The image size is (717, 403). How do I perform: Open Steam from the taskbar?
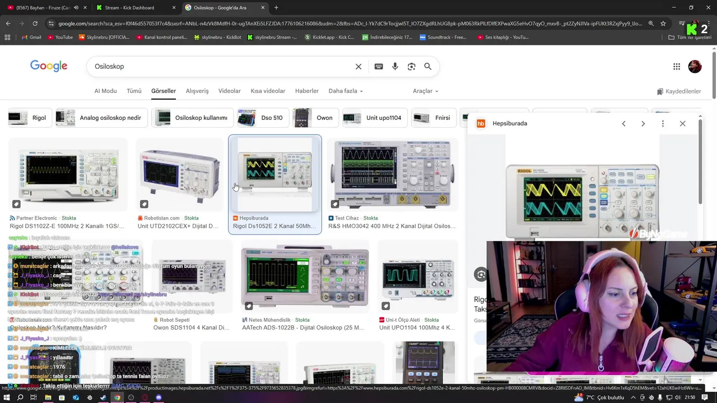(x=103, y=397)
